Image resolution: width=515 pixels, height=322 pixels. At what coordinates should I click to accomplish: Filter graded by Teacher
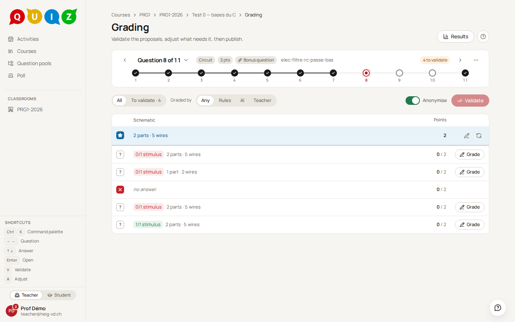(263, 101)
